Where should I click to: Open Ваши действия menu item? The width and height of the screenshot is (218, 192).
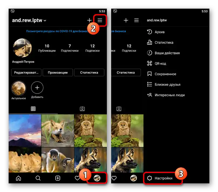pos(163,53)
